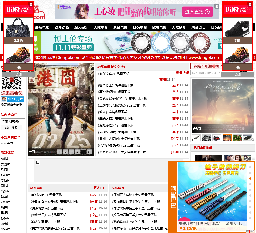Close the right yougou ad via 关闭
Image resolution: width=256 pixels, height=233 pixels.
click(237, 75)
